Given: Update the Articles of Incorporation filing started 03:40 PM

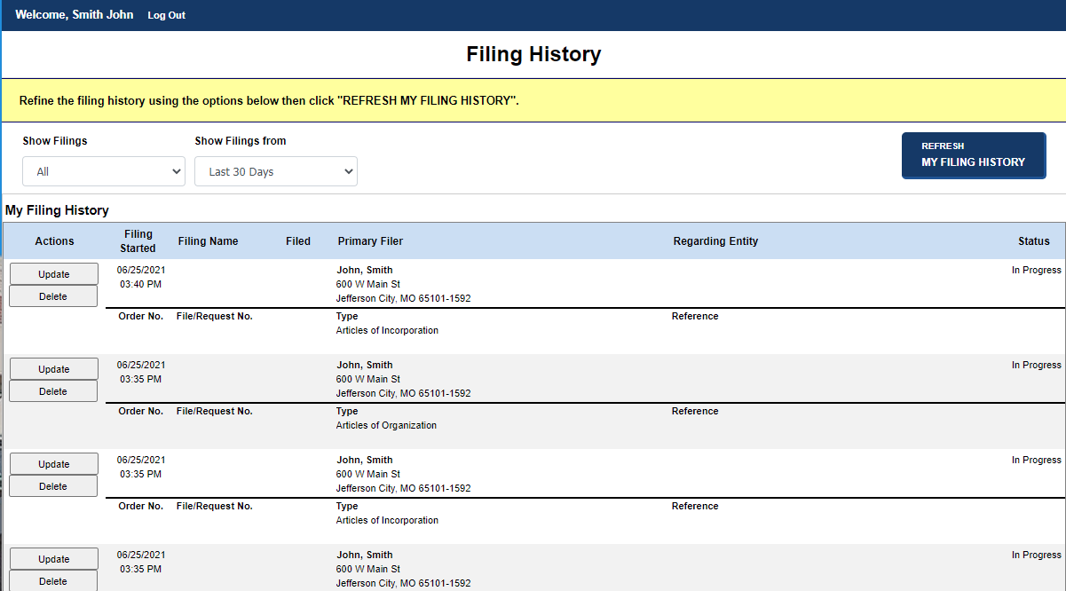Looking at the screenshot, I should [x=53, y=273].
